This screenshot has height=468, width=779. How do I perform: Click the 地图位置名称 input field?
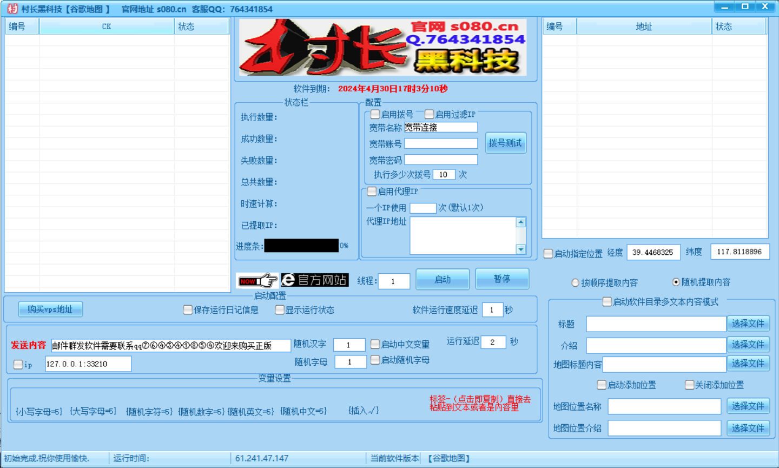(664, 406)
